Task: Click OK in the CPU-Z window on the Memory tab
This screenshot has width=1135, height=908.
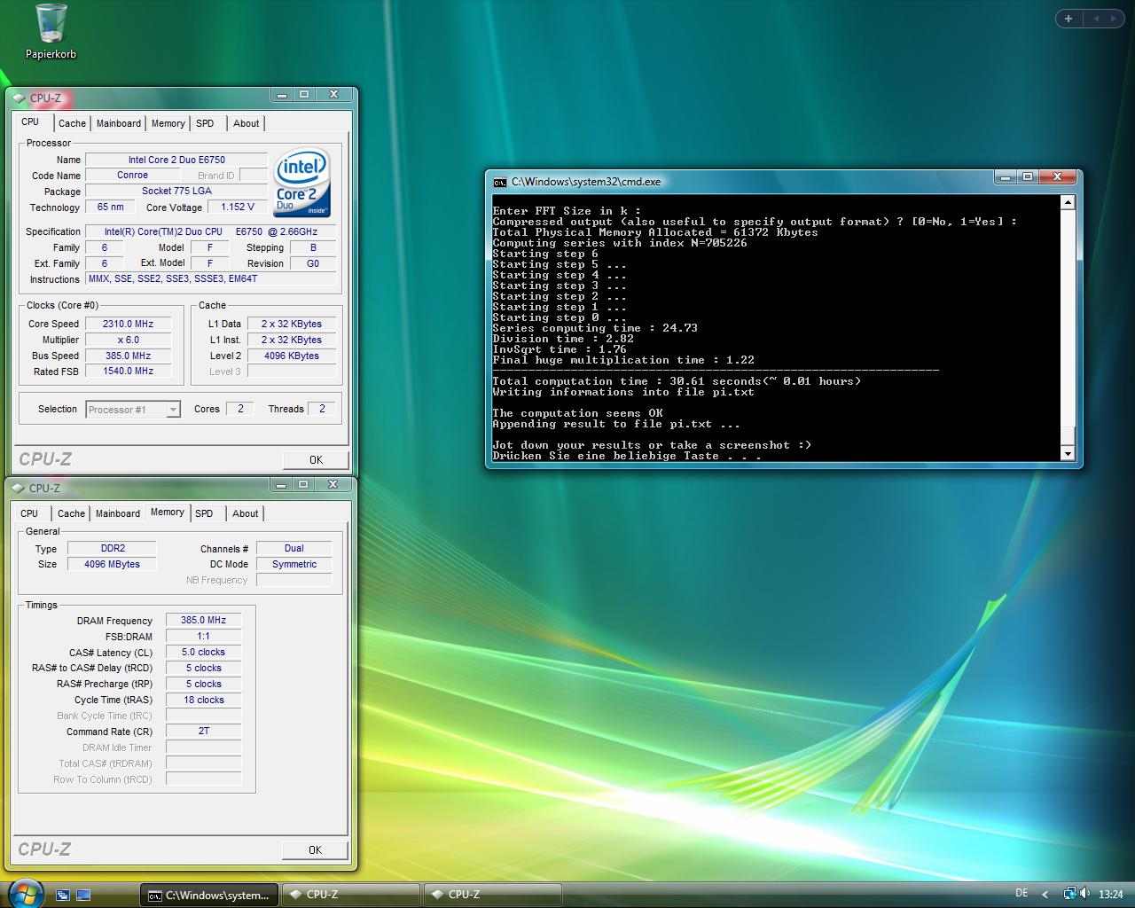Action: point(315,850)
